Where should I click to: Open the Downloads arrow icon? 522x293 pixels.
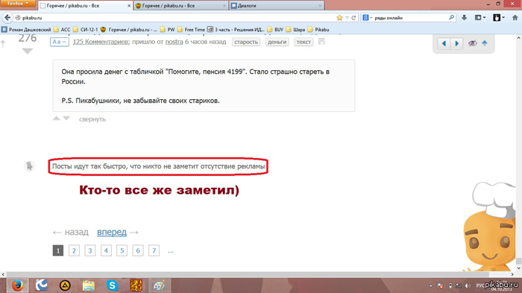(465, 18)
